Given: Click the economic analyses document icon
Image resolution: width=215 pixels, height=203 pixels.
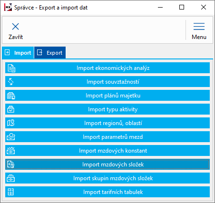Looking at the screenshot, I should tap(11, 68).
